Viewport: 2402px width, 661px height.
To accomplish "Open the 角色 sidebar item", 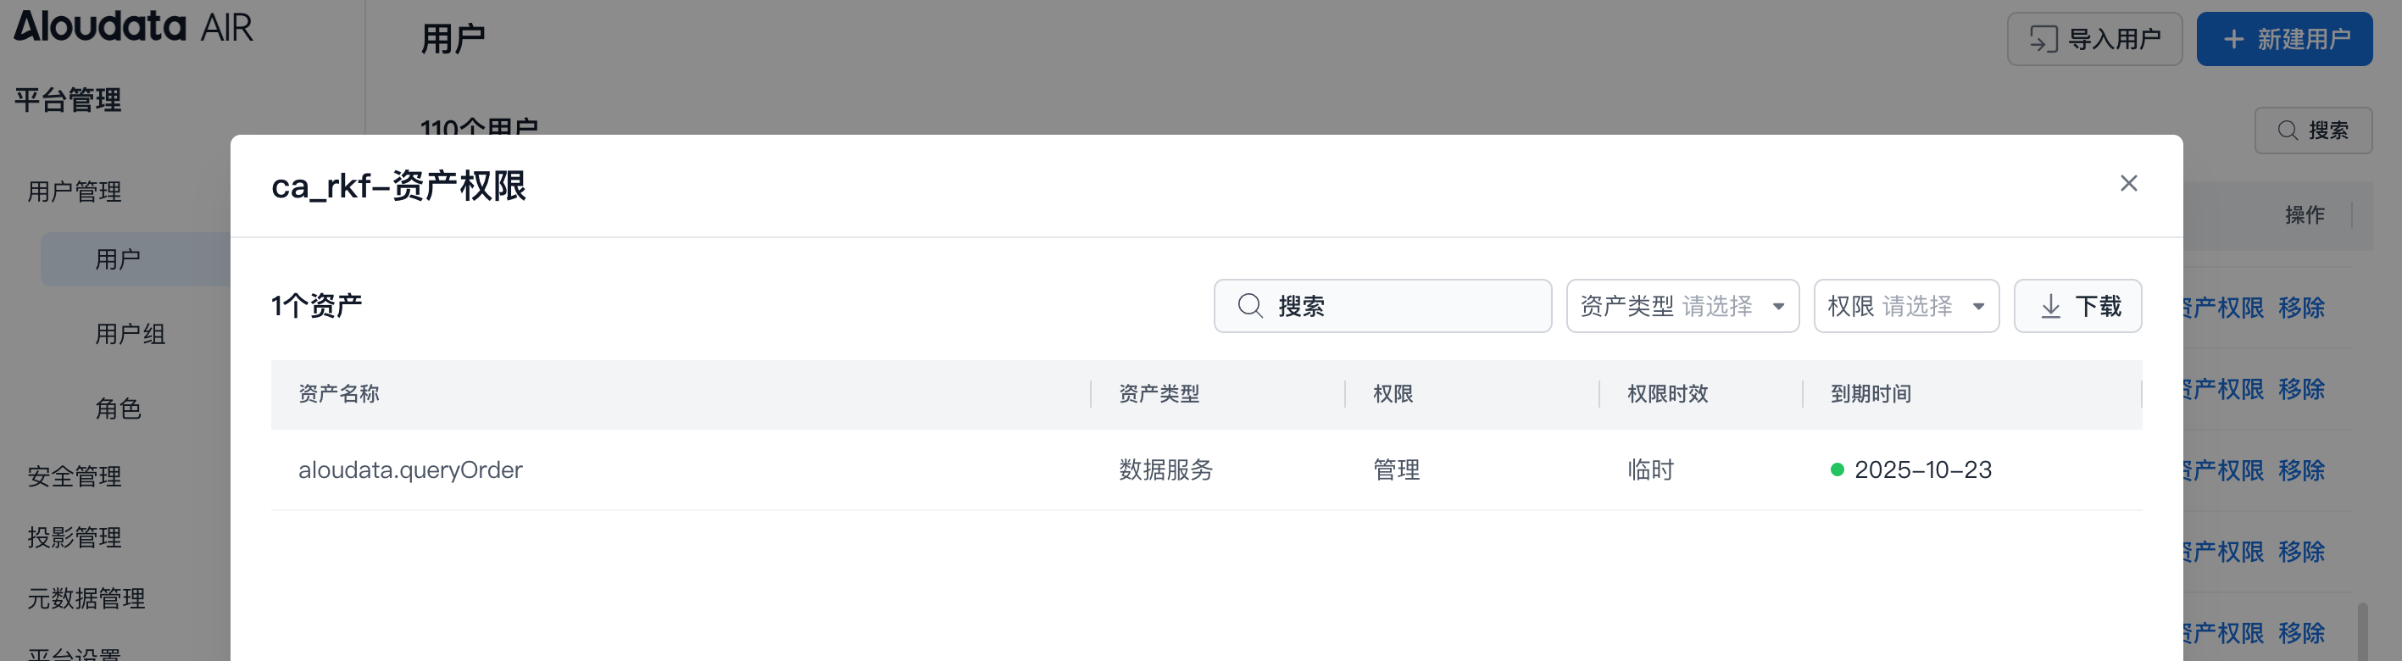I will coord(119,408).
